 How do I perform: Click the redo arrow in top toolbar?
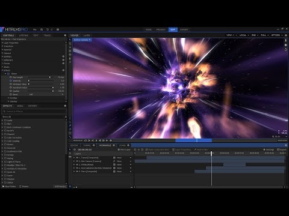tap(52, 29)
